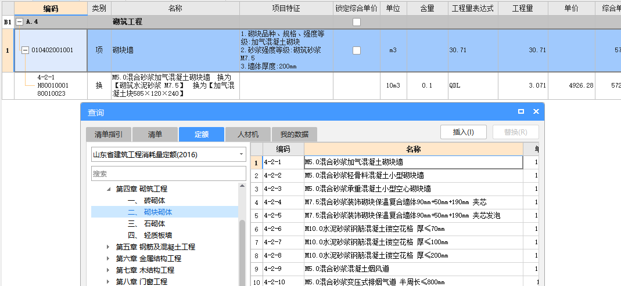Open the 人材机 tab
621x286 pixels.
pyautogui.click(x=248, y=135)
